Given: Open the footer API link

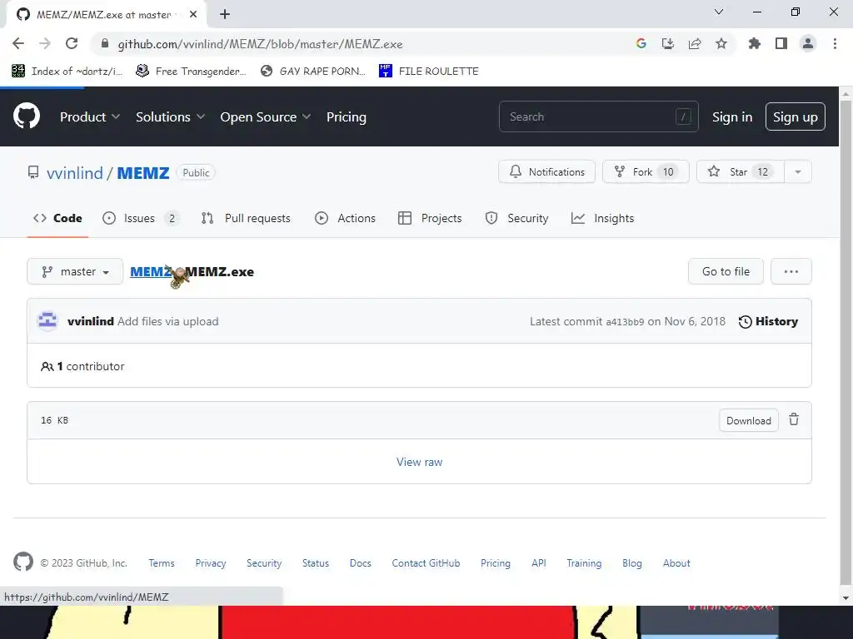Looking at the screenshot, I should click(x=539, y=563).
